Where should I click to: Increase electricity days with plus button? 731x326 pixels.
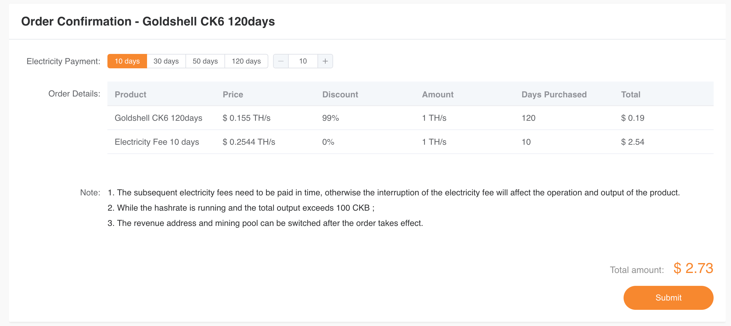click(x=325, y=61)
